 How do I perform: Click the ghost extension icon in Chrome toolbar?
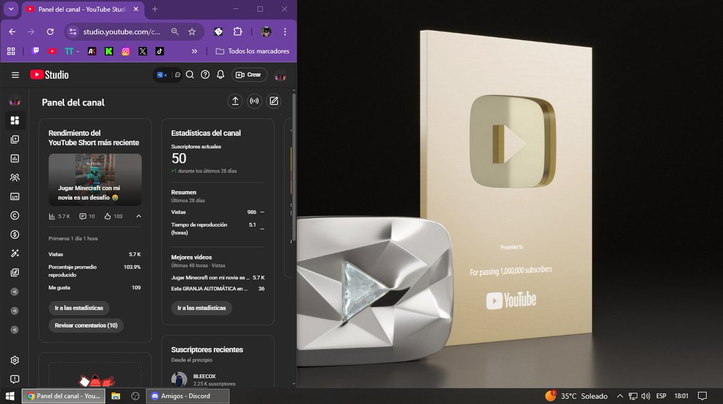pos(219,32)
